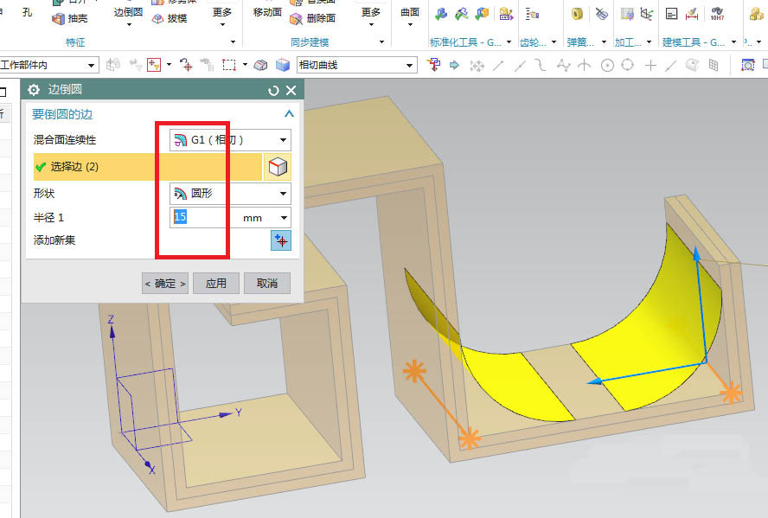This screenshot has height=518, width=768.
Task: Toggle the quadrant point snap option
Action: [627, 65]
